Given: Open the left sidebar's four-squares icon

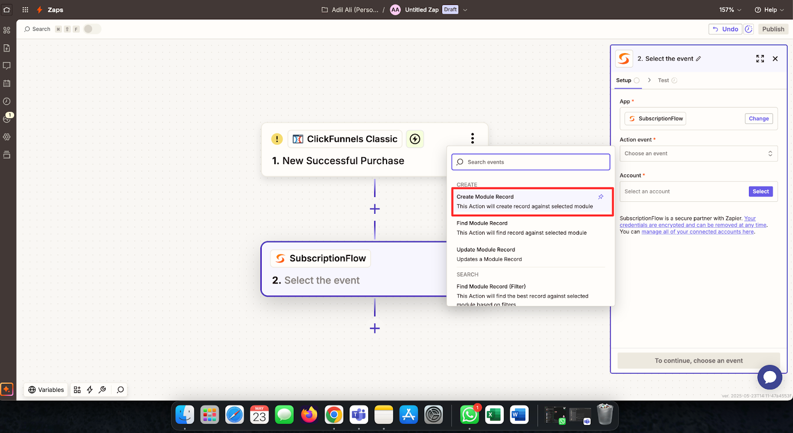Looking at the screenshot, I should pyautogui.click(x=7, y=30).
